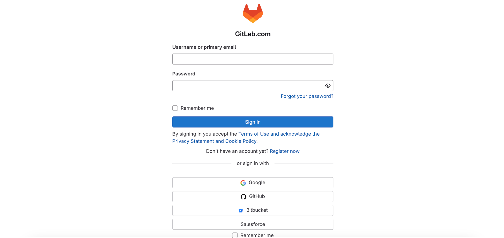Check Remember me under Salesforce button
This screenshot has height=238, width=504.
(x=235, y=235)
